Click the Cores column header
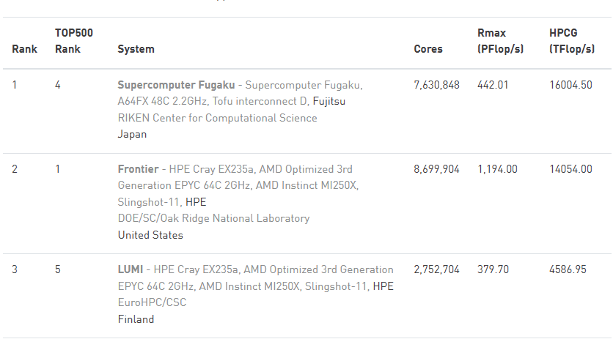 tap(428, 49)
